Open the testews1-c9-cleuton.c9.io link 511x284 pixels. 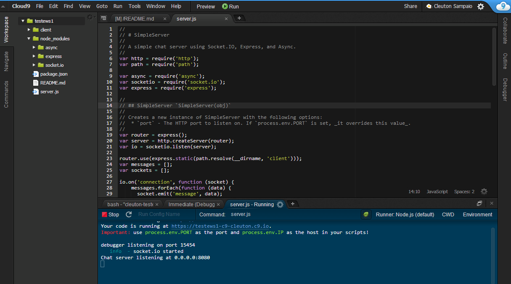point(220,226)
